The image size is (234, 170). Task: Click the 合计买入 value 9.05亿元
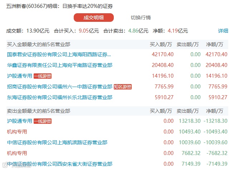pos(89,31)
